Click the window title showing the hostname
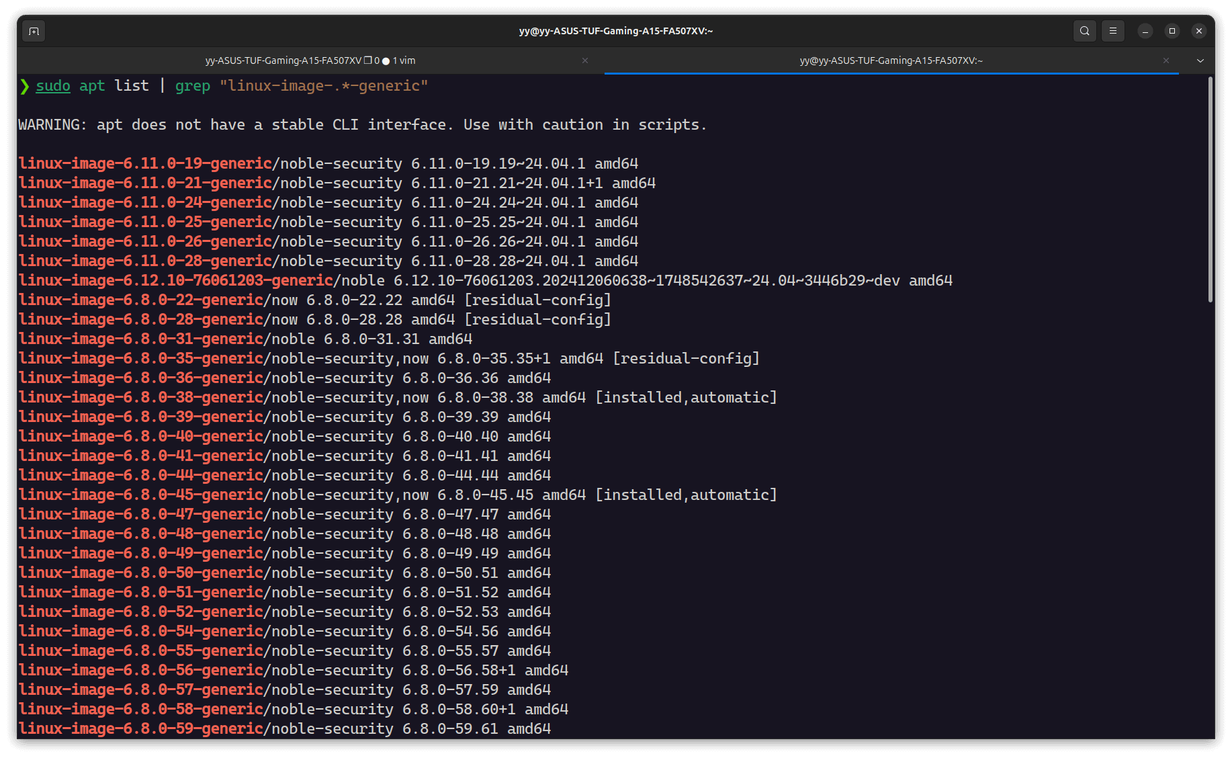The image size is (1232, 758). coord(615,30)
